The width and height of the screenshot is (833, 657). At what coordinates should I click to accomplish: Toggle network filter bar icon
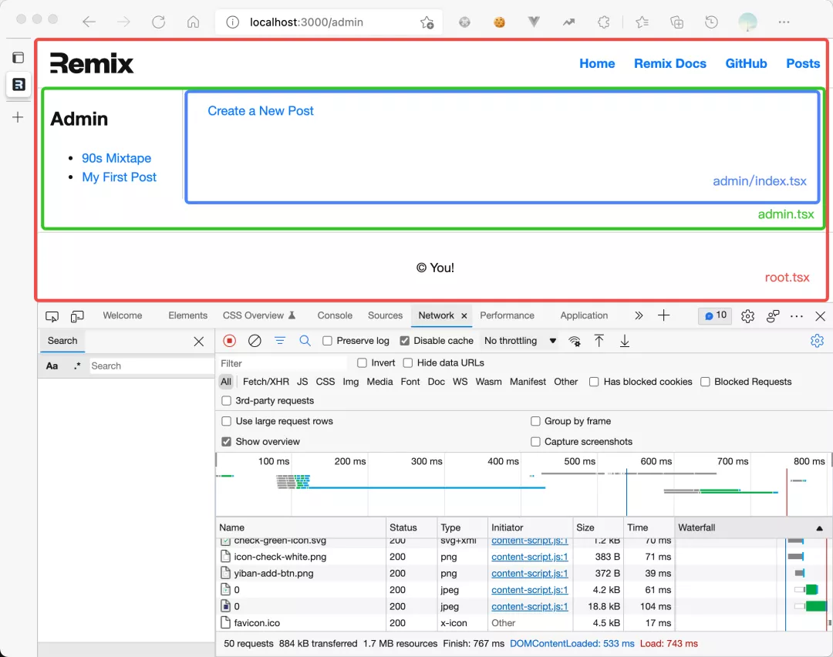[279, 340]
